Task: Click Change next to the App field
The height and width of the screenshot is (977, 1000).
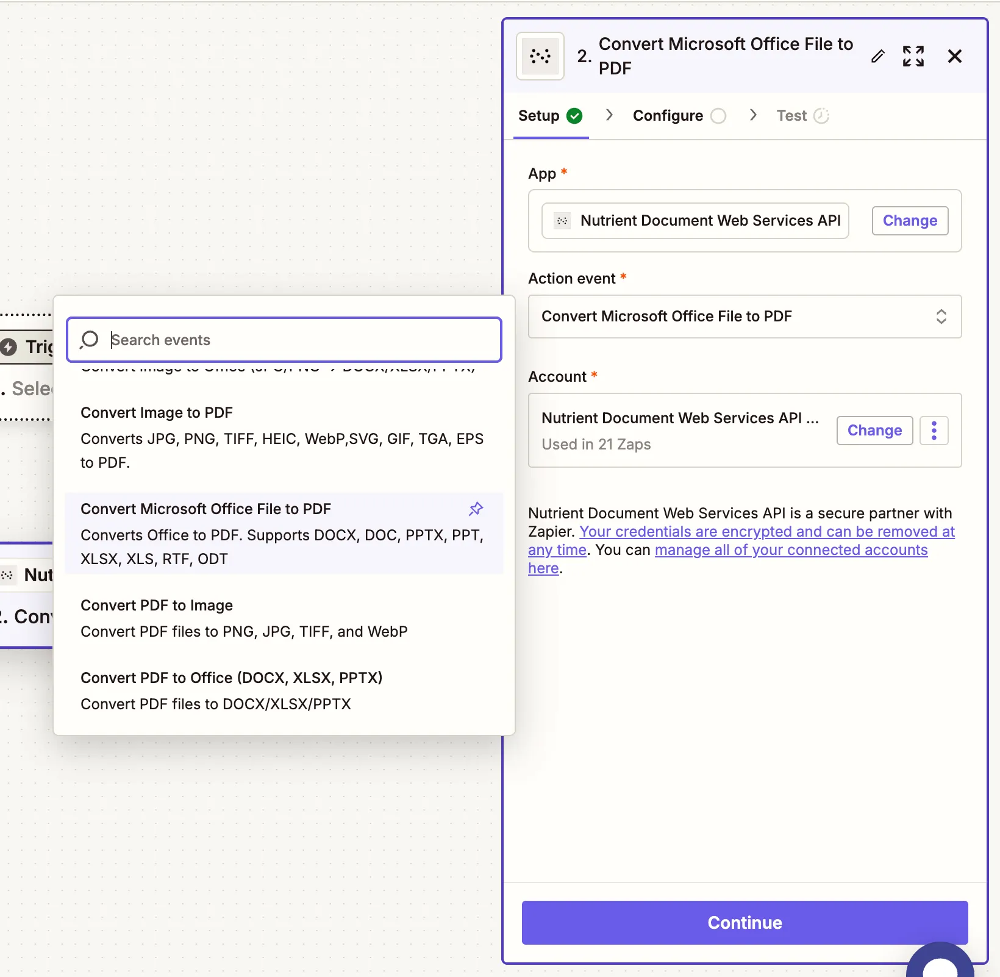Action: pos(909,221)
